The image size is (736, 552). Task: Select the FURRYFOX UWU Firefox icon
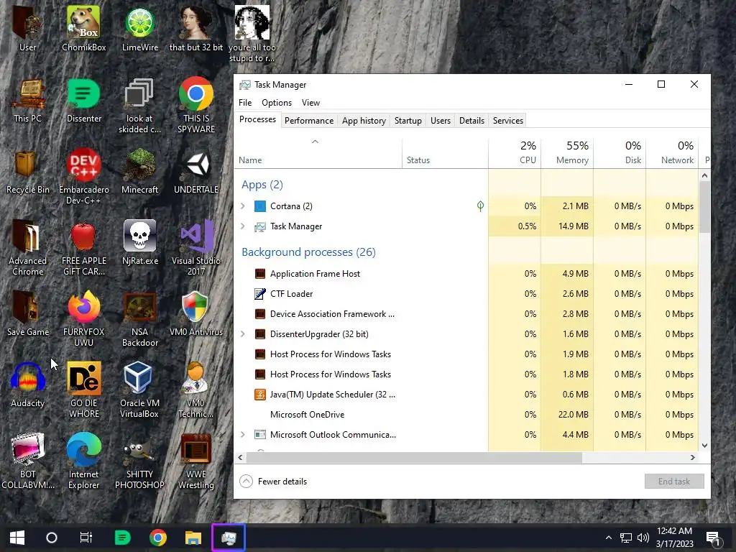(x=83, y=319)
